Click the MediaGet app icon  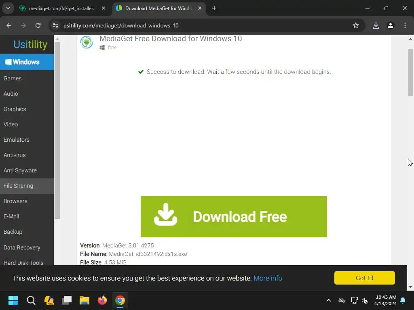87,42
